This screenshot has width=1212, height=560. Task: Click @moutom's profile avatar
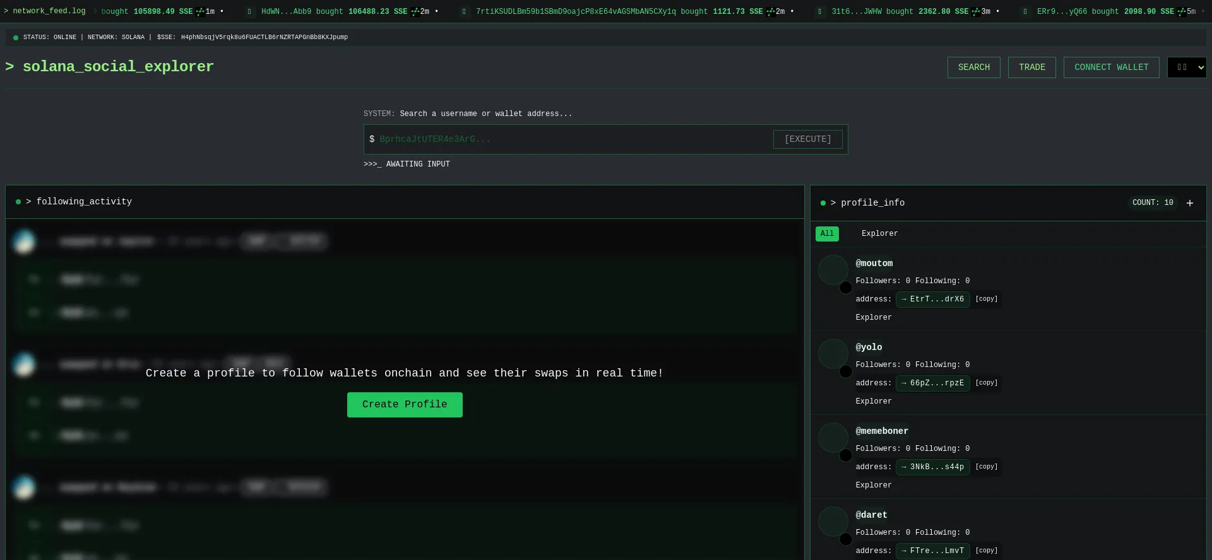[833, 270]
